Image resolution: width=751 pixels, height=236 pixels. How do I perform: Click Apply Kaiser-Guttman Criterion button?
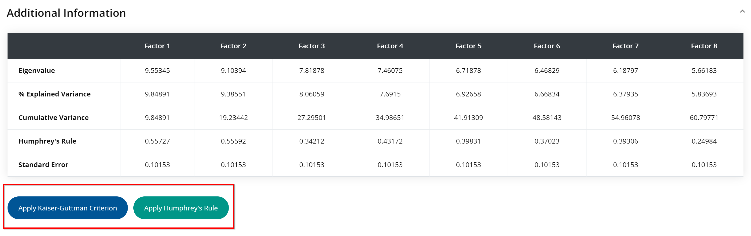click(68, 208)
